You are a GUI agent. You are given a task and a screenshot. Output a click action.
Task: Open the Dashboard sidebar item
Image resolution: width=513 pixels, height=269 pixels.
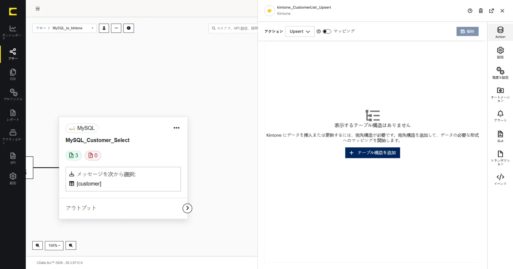click(x=13, y=32)
